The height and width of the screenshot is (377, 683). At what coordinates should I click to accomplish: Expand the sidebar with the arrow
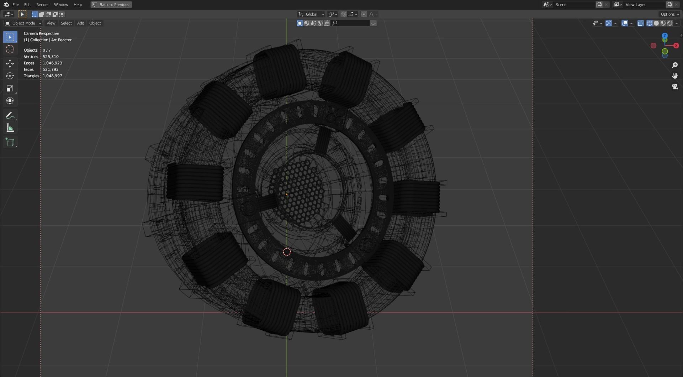click(681, 35)
